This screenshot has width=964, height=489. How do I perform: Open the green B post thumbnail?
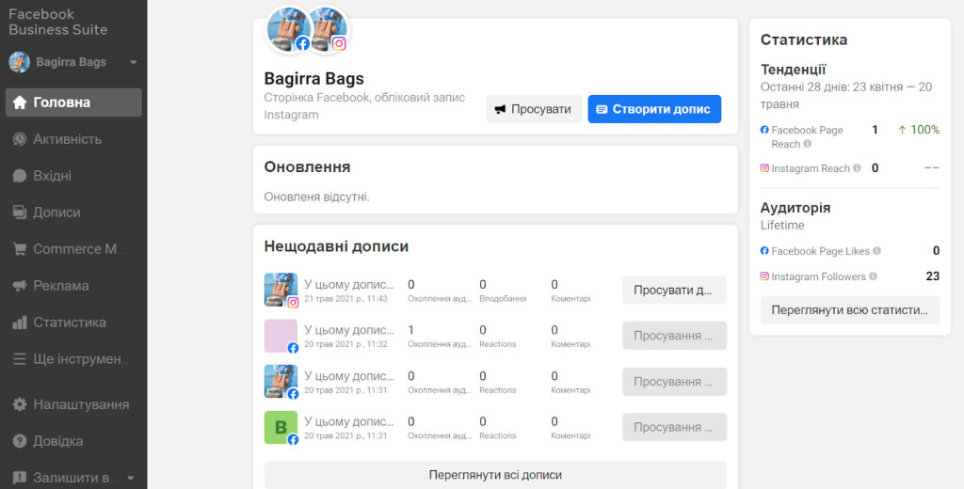click(x=281, y=427)
